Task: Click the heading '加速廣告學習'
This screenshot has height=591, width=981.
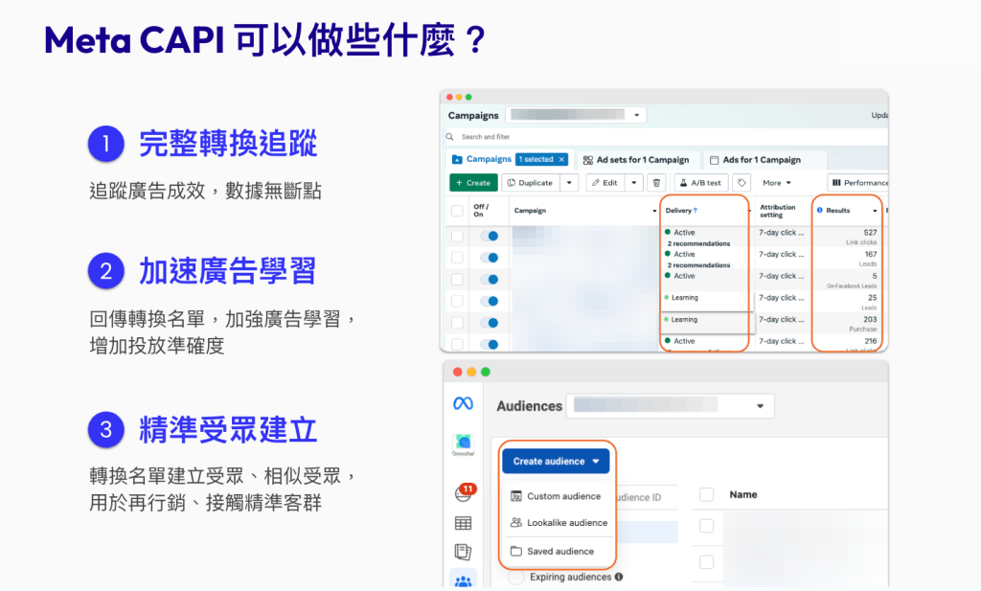Action: tap(228, 271)
